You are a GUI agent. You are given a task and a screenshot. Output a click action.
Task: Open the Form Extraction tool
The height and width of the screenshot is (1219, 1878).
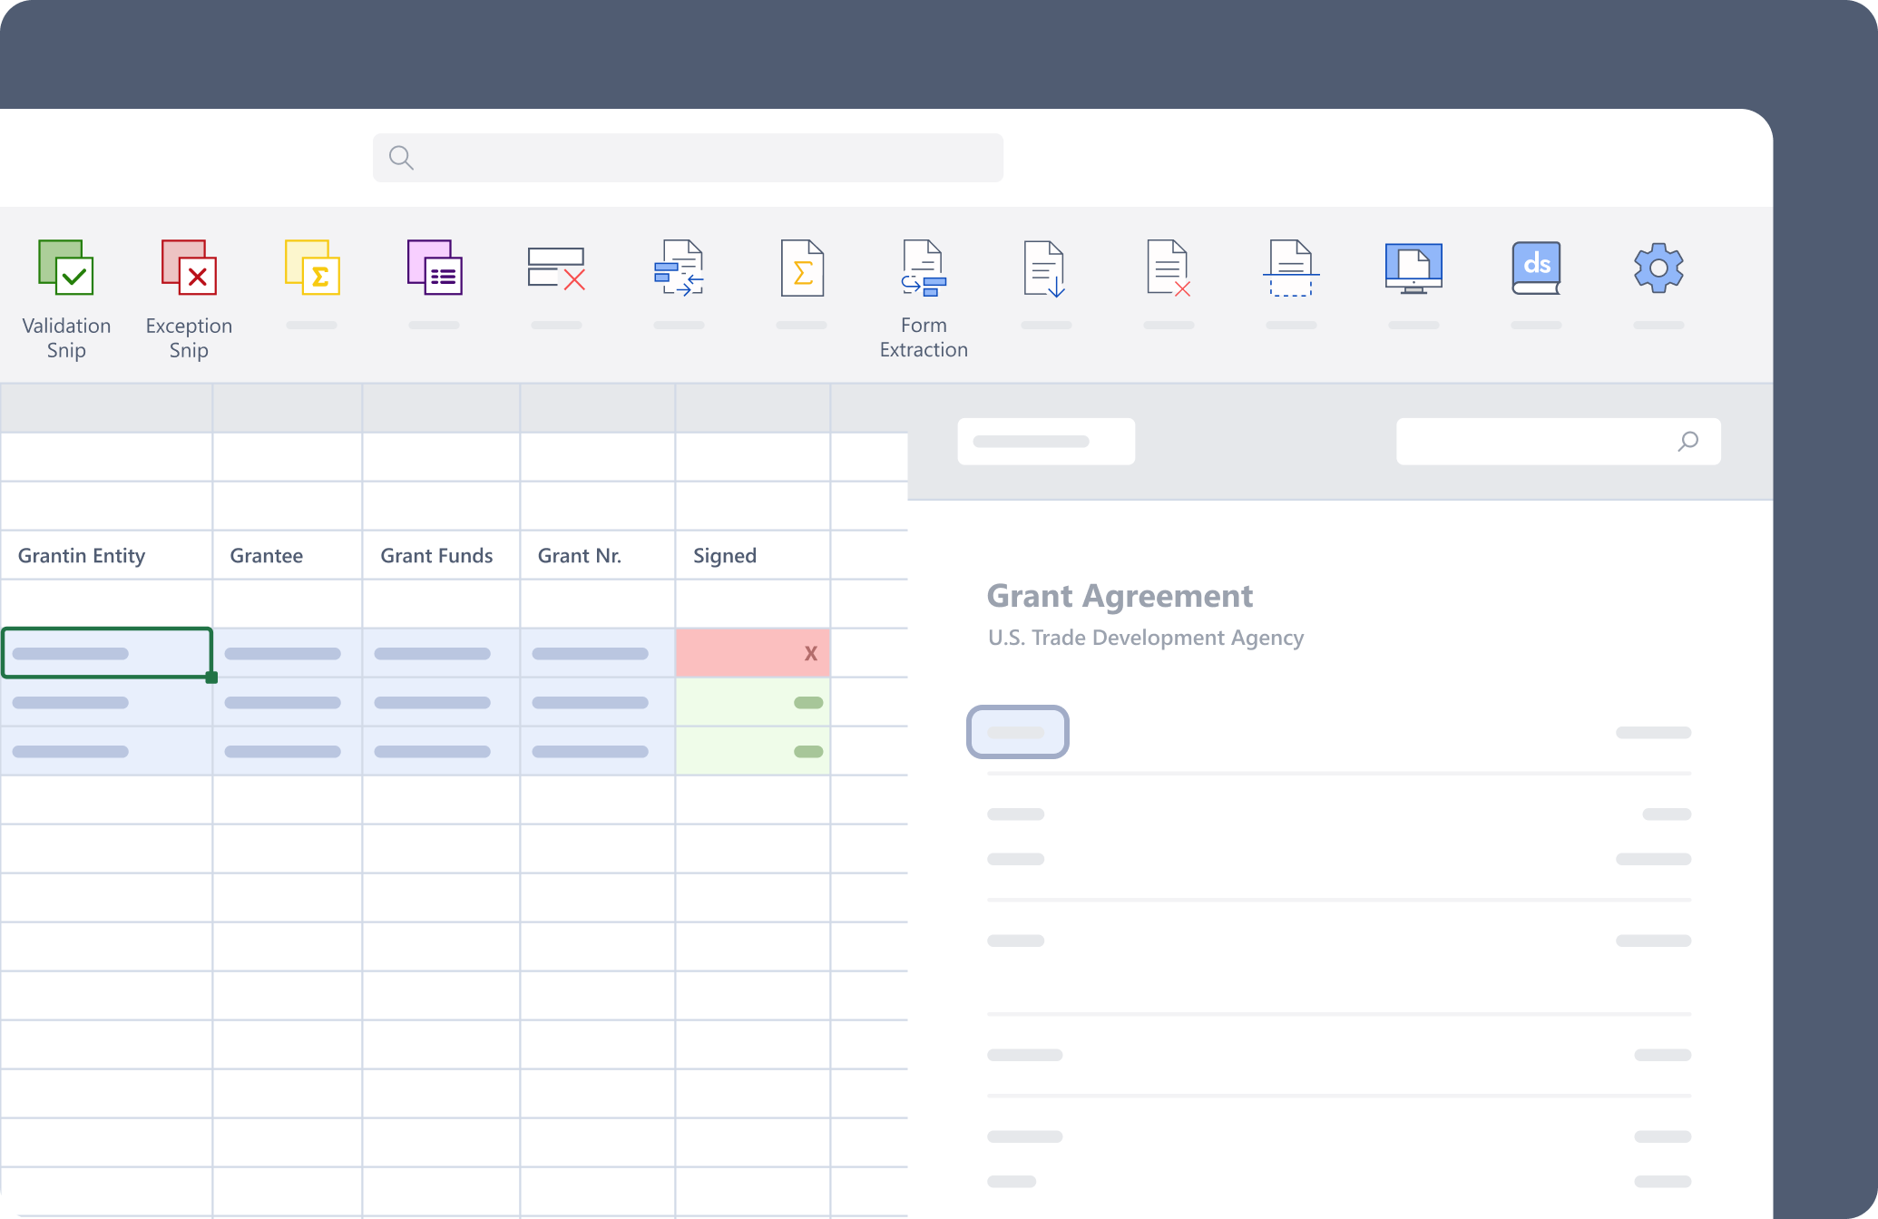coord(924,297)
